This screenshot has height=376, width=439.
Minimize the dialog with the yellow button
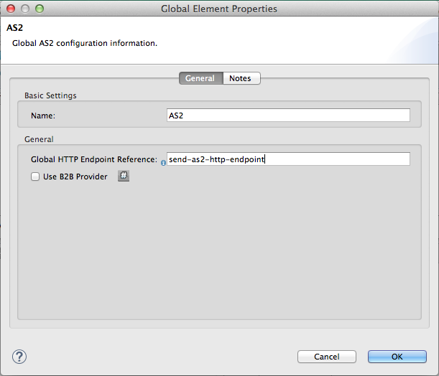pyautogui.click(x=25, y=9)
